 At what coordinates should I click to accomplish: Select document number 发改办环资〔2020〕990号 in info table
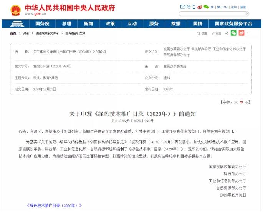[x=52, y=66]
